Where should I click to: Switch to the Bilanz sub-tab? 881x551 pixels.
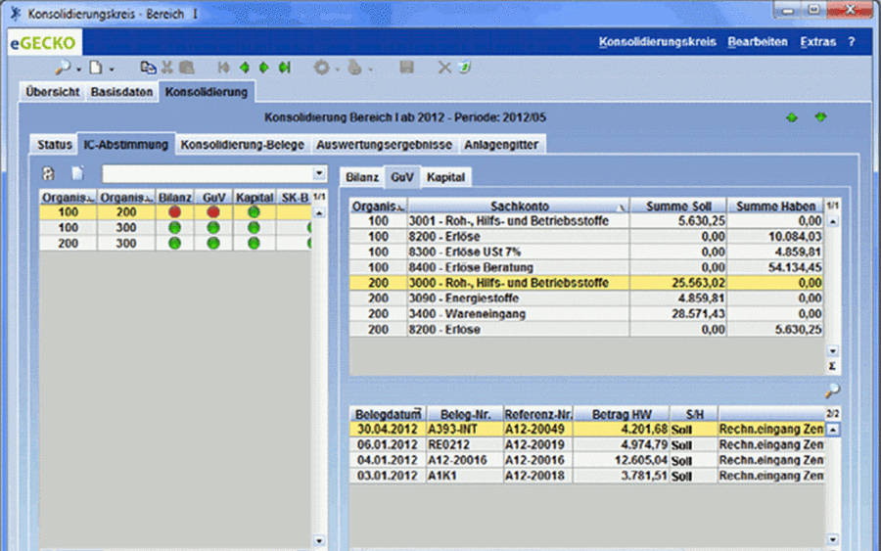tap(362, 177)
